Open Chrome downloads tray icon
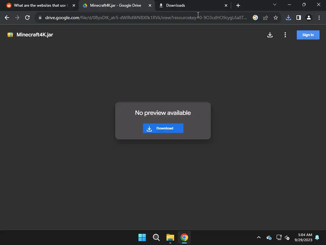Viewport: 326px width, 245px height. [x=288, y=18]
